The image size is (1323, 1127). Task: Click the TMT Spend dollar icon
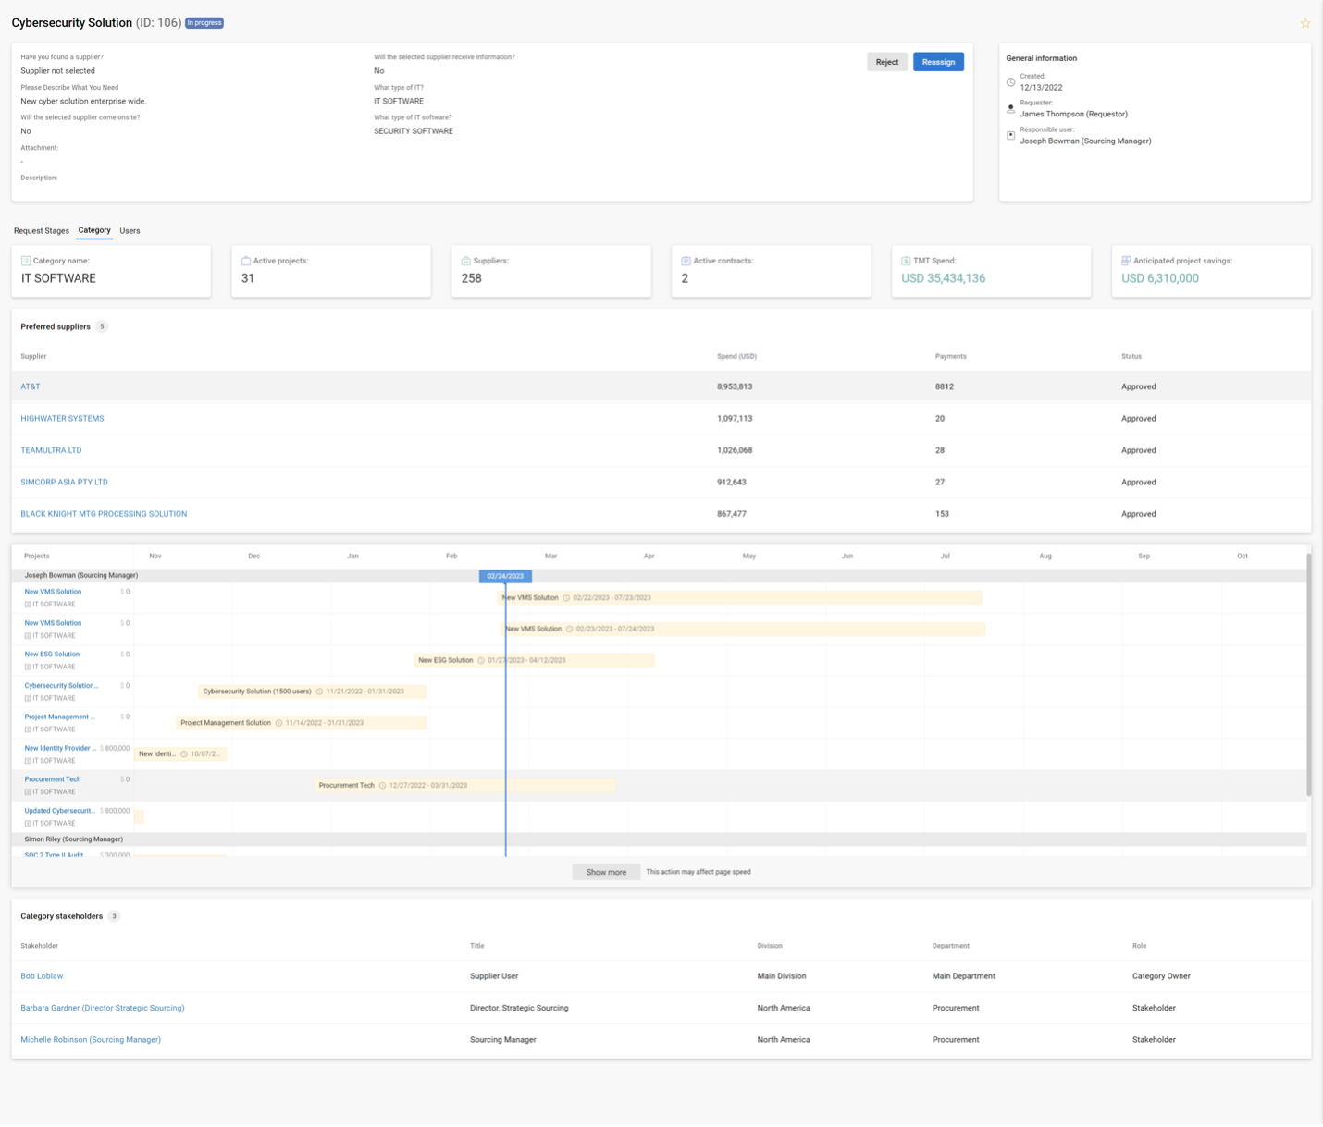tap(906, 261)
